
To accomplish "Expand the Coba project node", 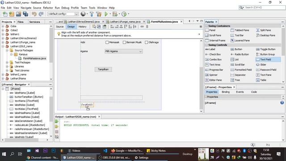I will coord(3,26).
